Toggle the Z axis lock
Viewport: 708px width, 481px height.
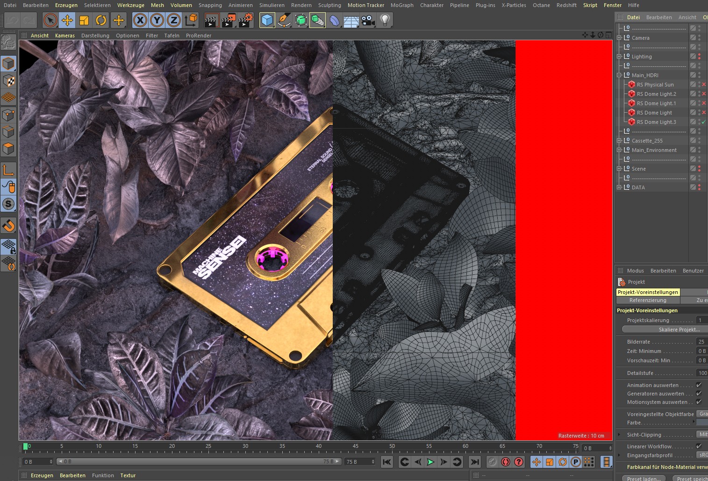174,20
